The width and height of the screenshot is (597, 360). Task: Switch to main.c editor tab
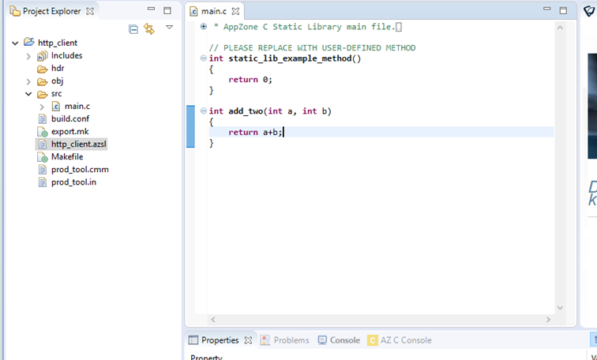pyautogui.click(x=213, y=11)
